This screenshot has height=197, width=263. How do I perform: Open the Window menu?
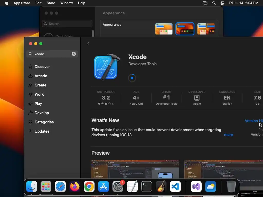tap(67, 3)
